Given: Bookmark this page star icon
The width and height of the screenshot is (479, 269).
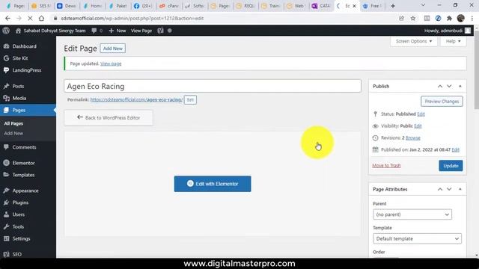Looking at the screenshot, I should point(413,18).
